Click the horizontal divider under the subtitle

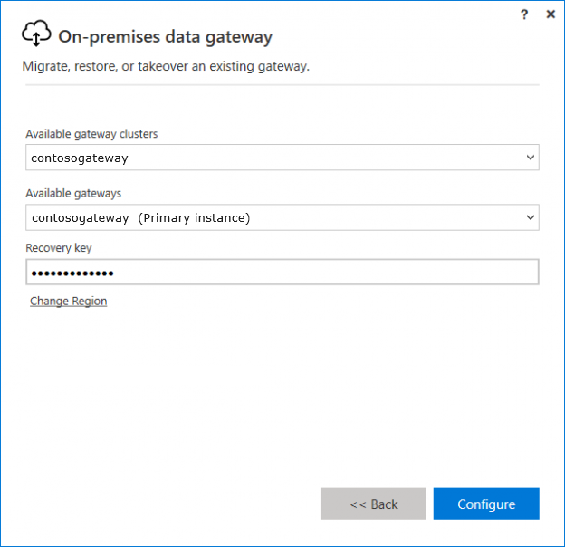click(x=281, y=85)
